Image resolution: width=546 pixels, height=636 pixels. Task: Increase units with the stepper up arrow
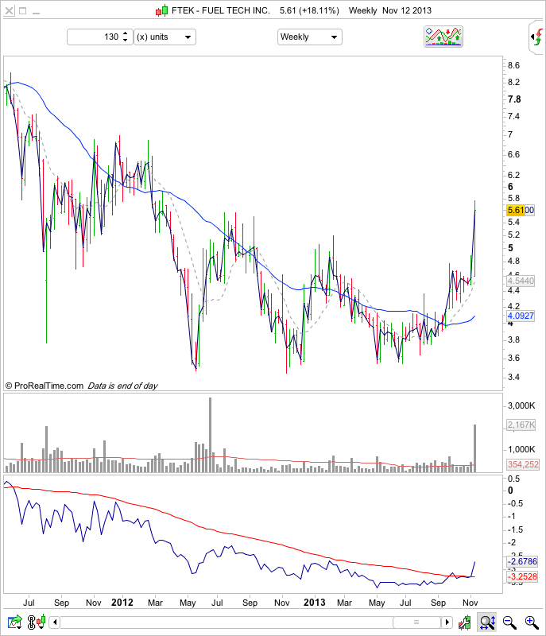[x=126, y=33]
